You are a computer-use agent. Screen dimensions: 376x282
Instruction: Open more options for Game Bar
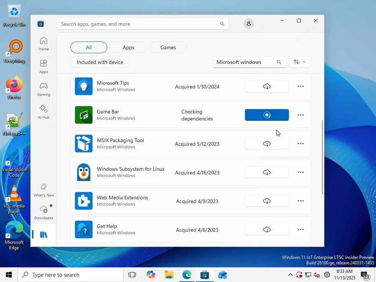tap(300, 115)
